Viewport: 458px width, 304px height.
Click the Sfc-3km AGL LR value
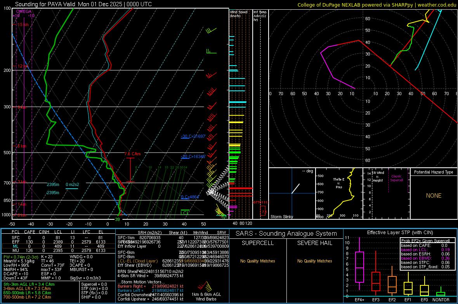(x=29, y=284)
